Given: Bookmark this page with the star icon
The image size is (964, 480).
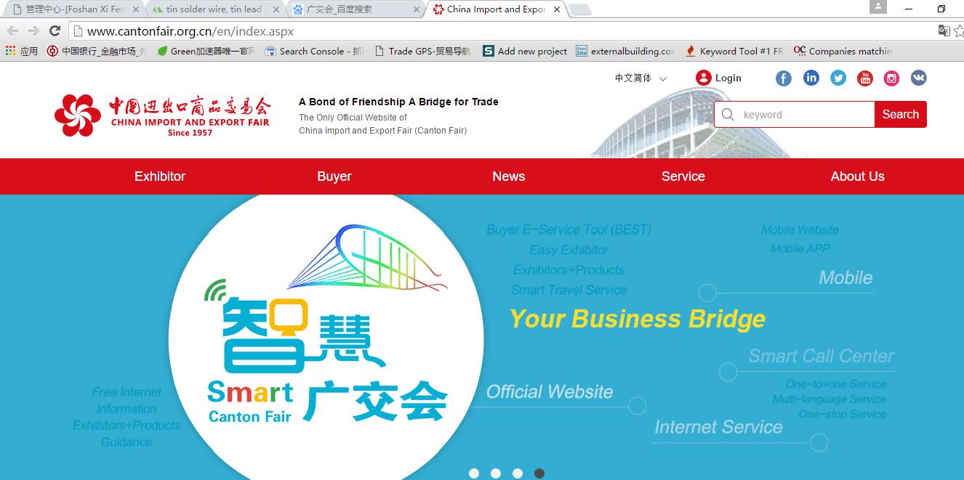Looking at the screenshot, I should 959,30.
